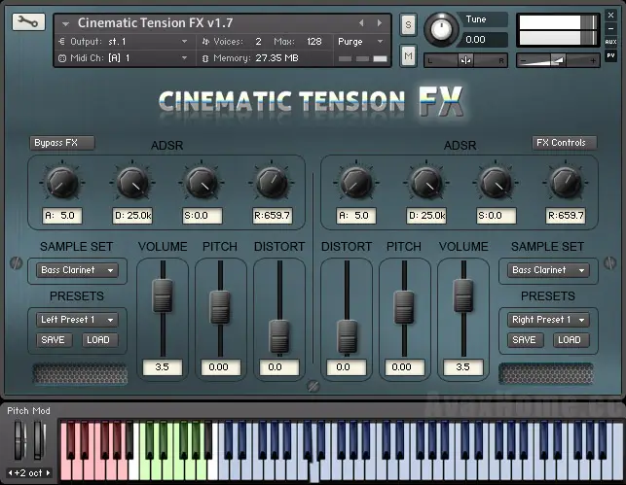626x485 pixels.
Task: Click the right PITCH fader handle
Action: [404, 307]
